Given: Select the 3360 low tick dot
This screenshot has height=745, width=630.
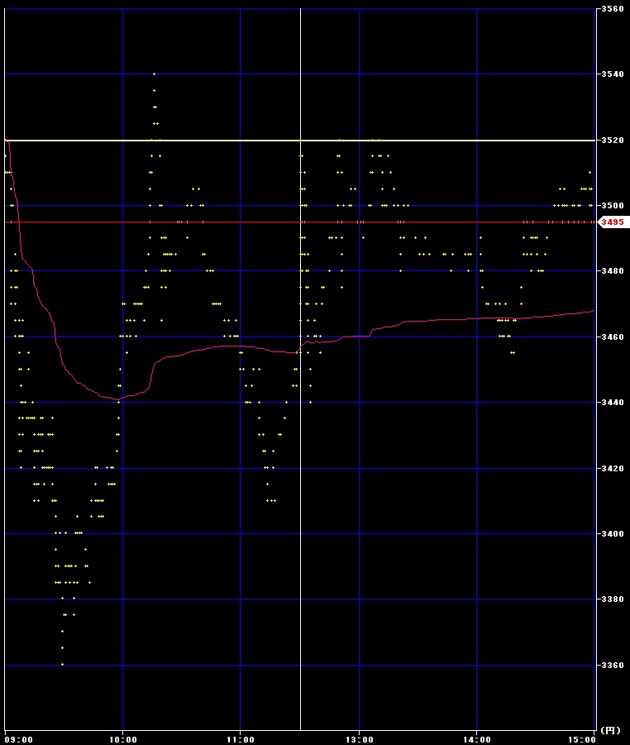Looking at the screenshot, I should [63, 665].
